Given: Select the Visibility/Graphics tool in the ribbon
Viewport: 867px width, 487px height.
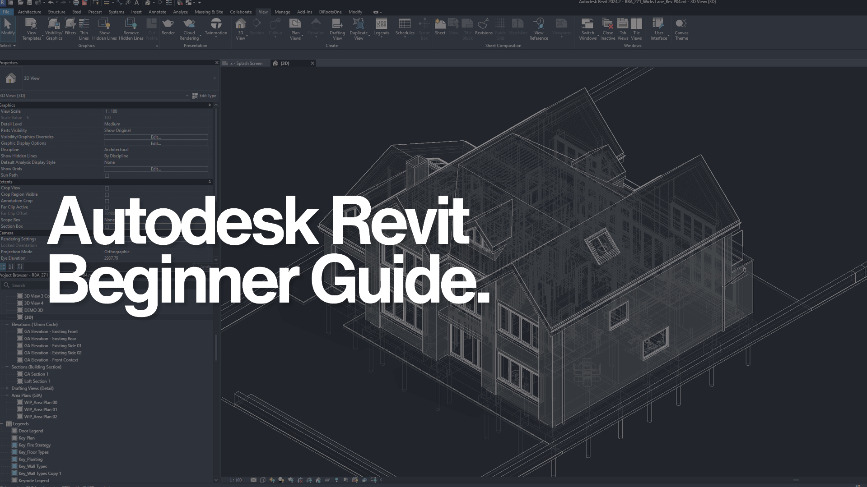Looking at the screenshot, I should coord(54,28).
